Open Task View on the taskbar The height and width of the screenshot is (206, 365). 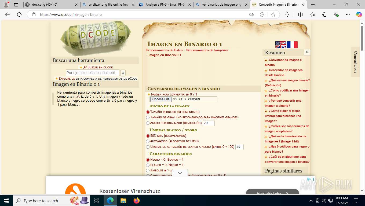pyautogui.click(x=97, y=201)
